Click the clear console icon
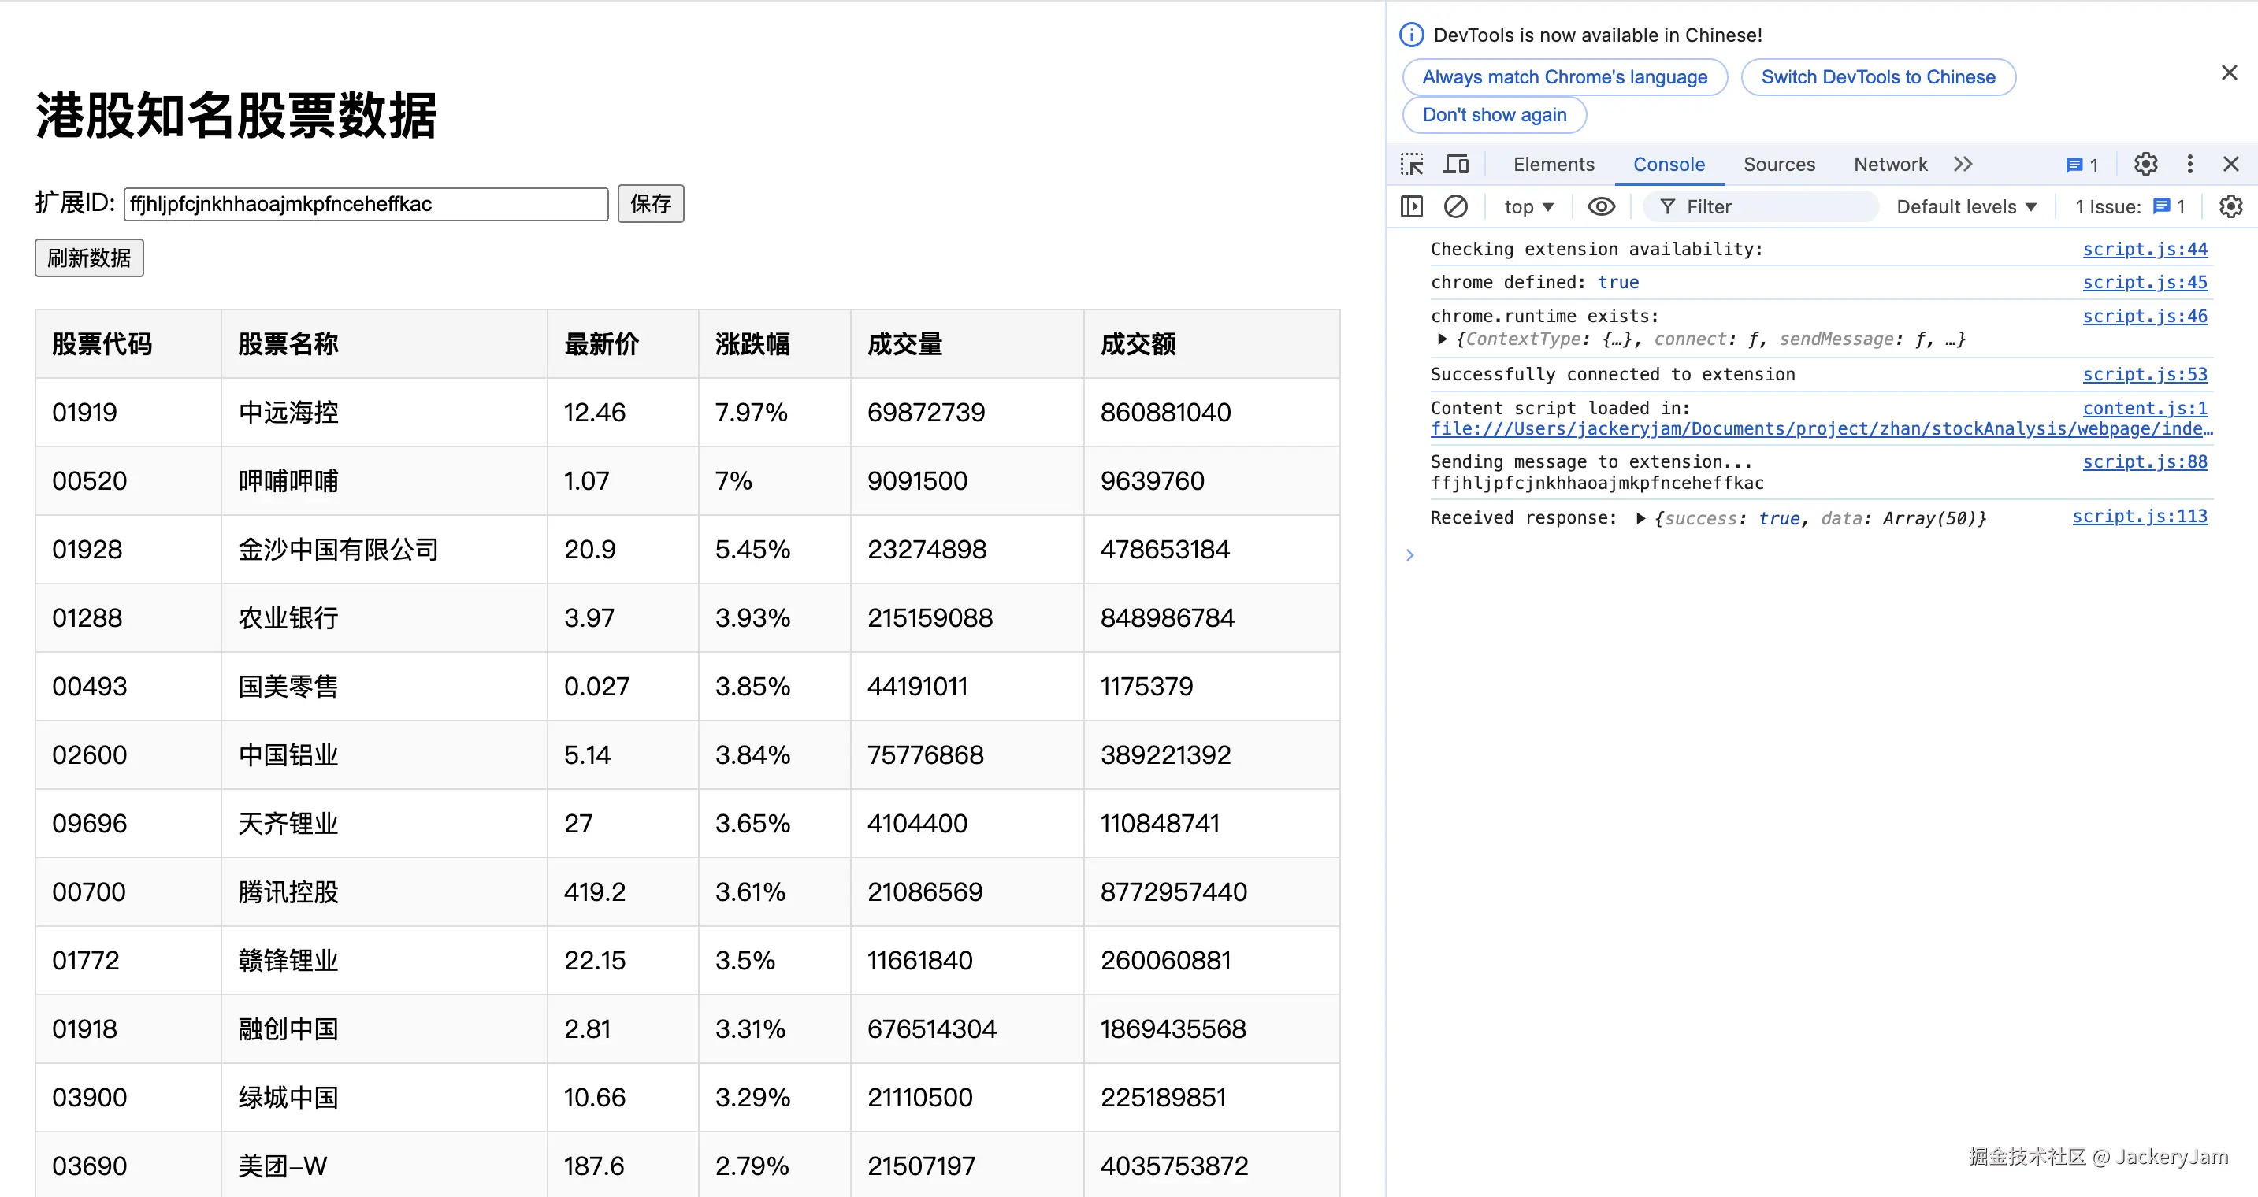Image resolution: width=2258 pixels, height=1197 pixels. pyautogui.click(x=1455, y=207)
